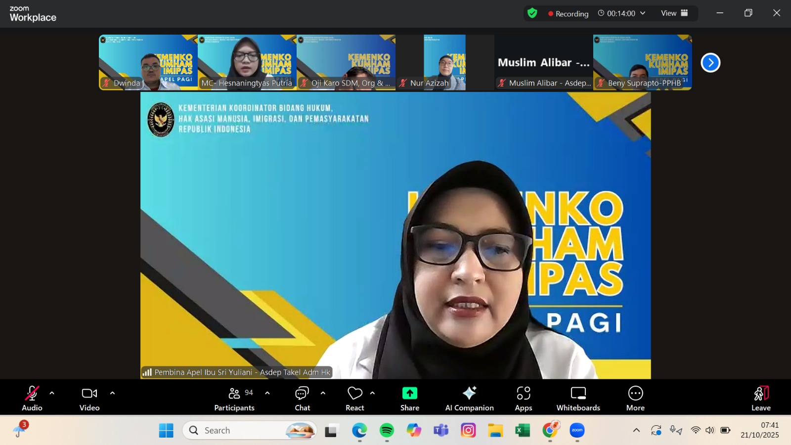Select the MC- Hesnaningtyas Putria video thumbnail
Screen dimensions: 791x445
(x=247, y=62)
